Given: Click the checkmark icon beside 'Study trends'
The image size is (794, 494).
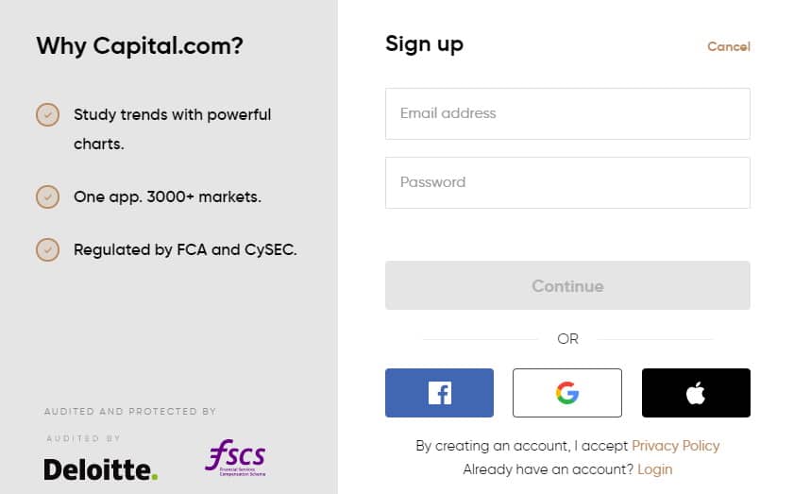Looking at the screenshot, I should coord(47,115).
